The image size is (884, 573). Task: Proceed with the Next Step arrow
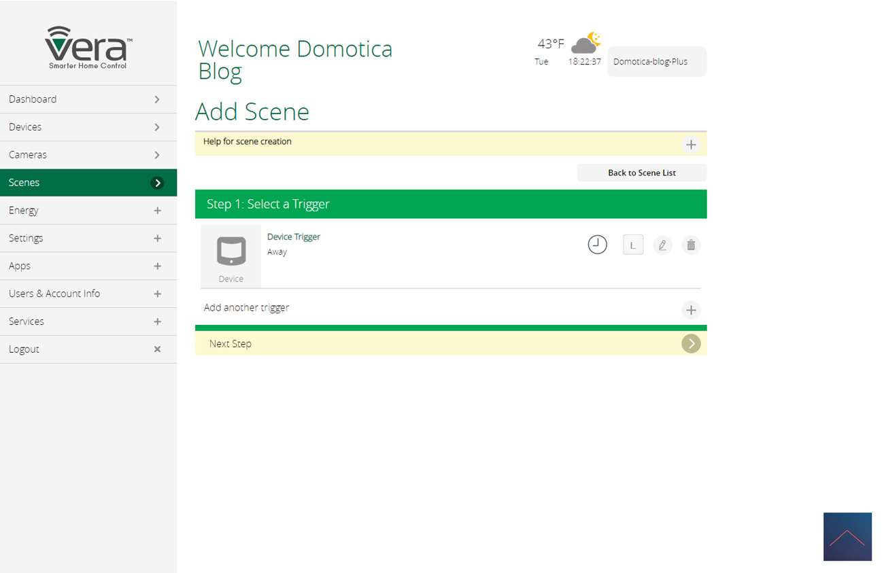tap(691, 344)
